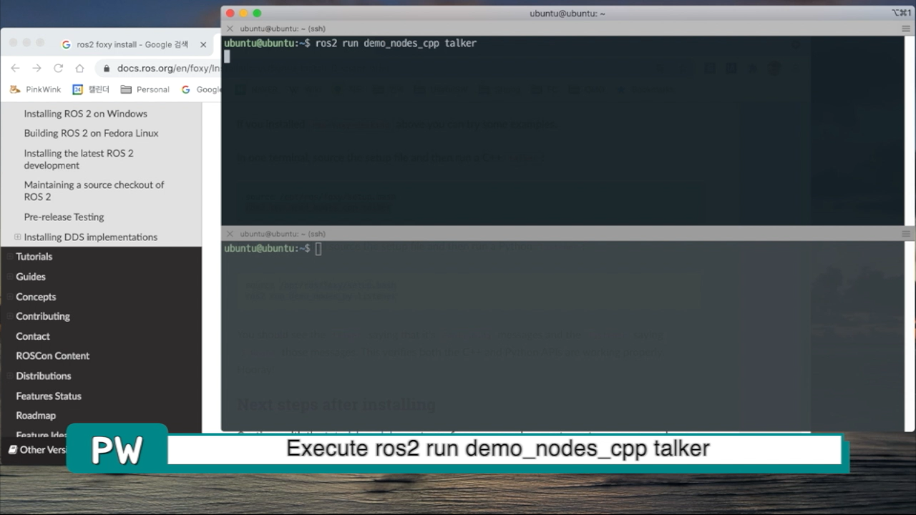
Task: Expand 'Installing DDS implementations' tree node
Action: (x=18, y=237)
